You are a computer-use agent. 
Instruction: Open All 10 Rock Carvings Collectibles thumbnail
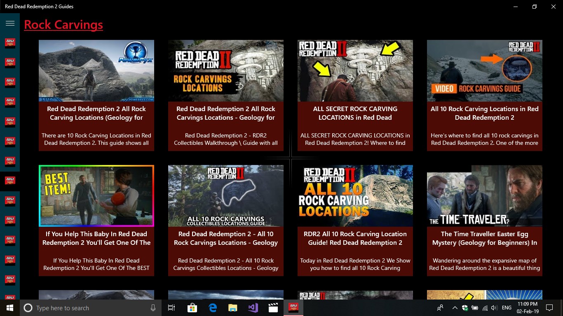click(226, 196)
